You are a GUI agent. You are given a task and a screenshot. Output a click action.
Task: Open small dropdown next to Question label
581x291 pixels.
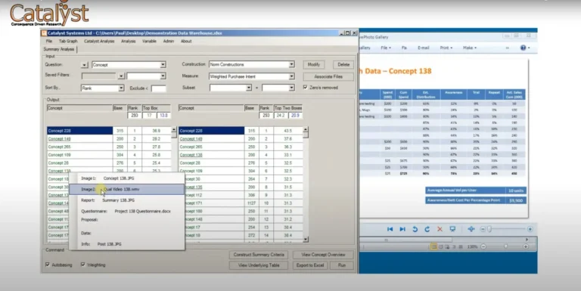click(x=85, y=65)
